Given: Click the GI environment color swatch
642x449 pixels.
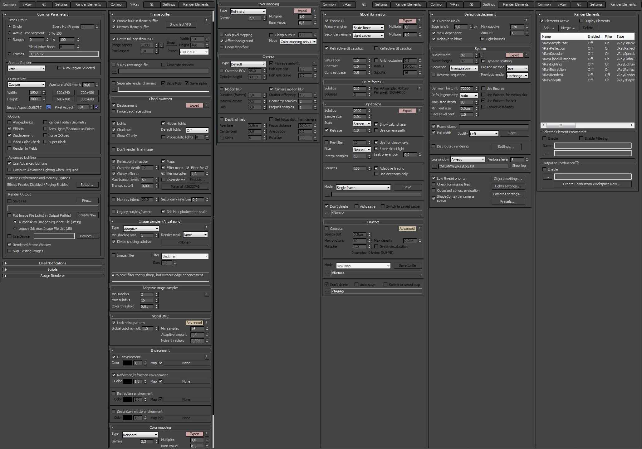Looking at the screenshot, I should [x=127, y=363].
